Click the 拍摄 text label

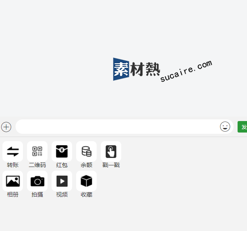[37, 194]
